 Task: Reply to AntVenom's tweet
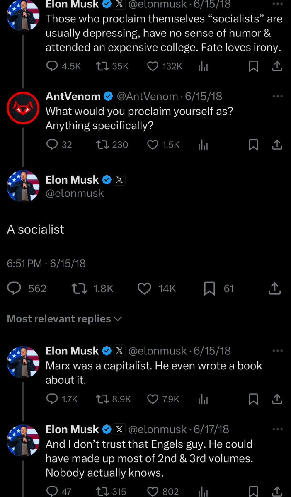(x=52, y=145)
